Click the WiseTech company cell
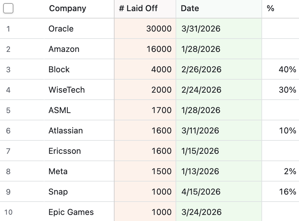The image size is (299, 221). point(66,90)
